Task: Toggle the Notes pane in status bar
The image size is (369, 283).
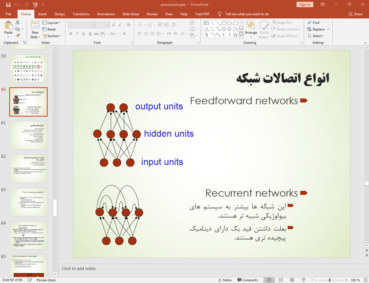Action: tap(225, 280)
